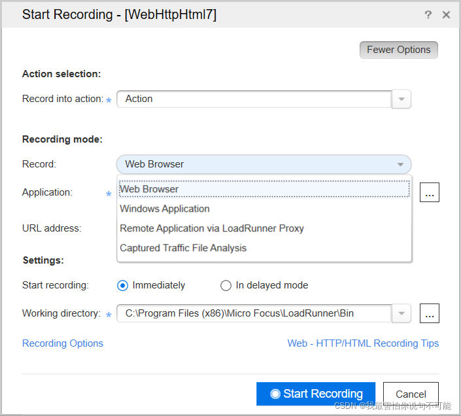Click the Fewer Options button

point(398,50)
